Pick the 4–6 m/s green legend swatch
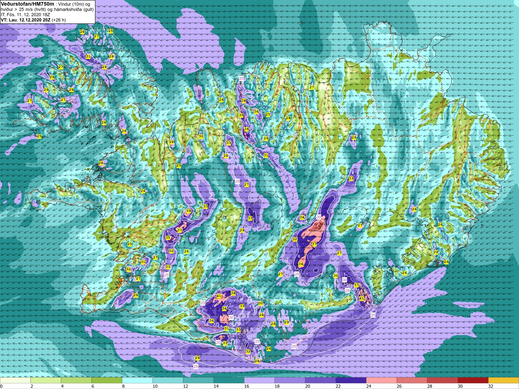Screen dimensions: 519x389 (76, 380)
